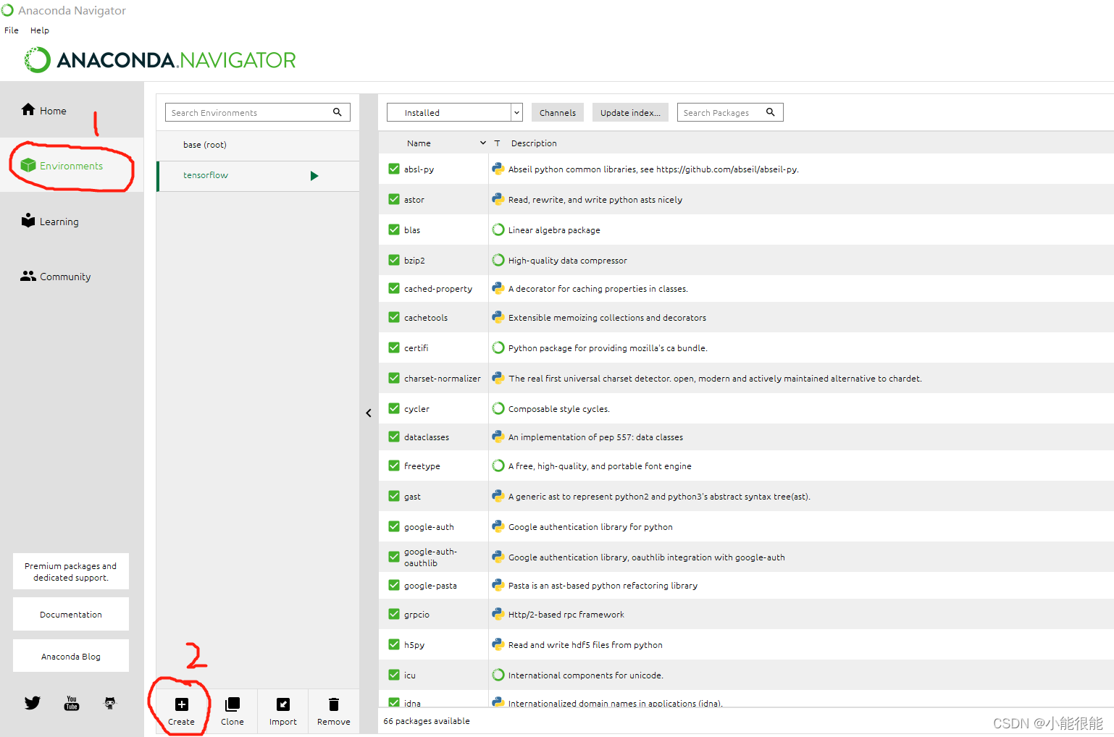Open the GitHub link icon
Image resolution: width=1114 pixels, height=737 pixels.
(110, 702)
